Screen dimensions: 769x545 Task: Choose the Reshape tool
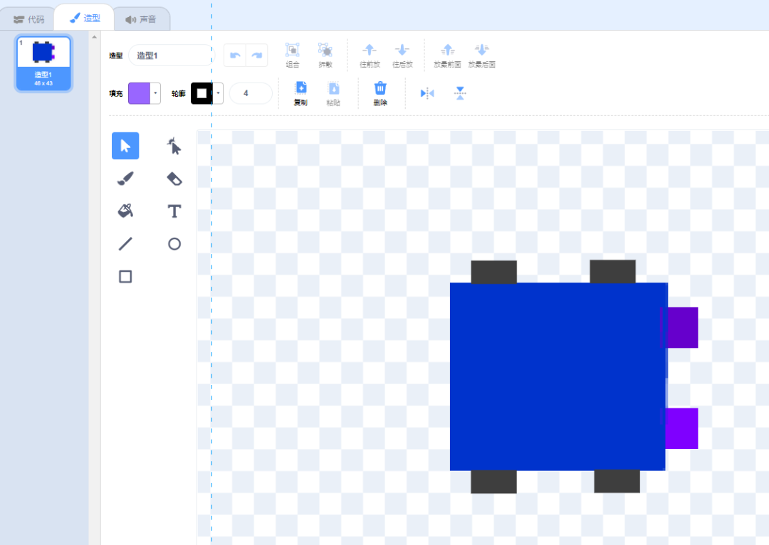coord(174,146)
